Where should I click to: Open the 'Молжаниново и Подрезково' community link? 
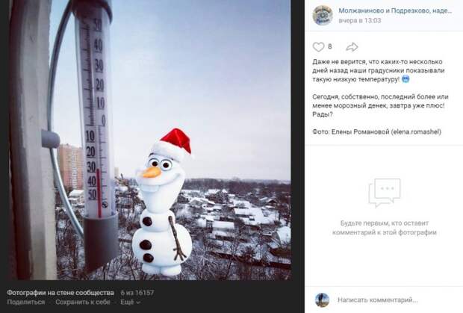pyautogui.click(x=395, y=10)
